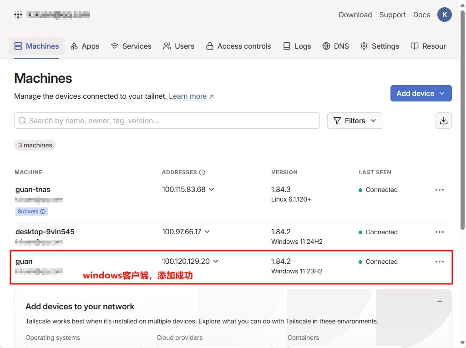
Task: Click version text Windows 11 24H2
Action: coord(297,242)
